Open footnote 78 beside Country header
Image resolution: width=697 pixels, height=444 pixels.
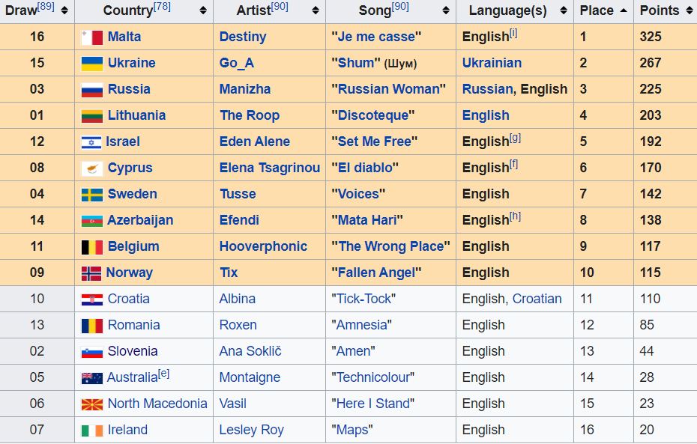pyautogui.click(x=162, y=7)
